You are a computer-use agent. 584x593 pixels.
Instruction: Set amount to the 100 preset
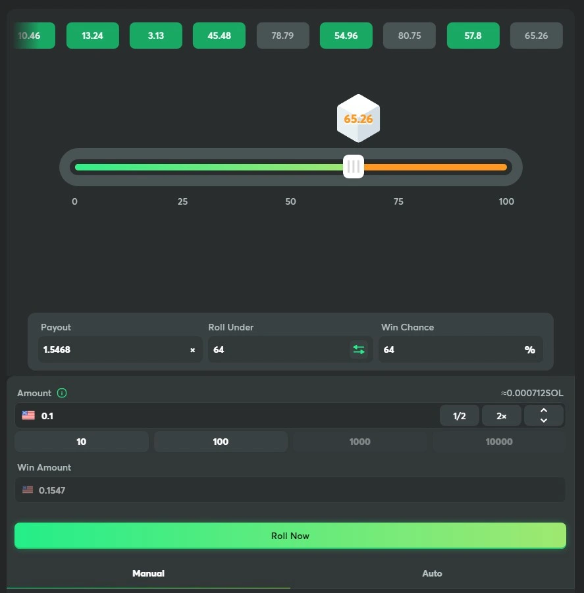[x=221, y=442]
